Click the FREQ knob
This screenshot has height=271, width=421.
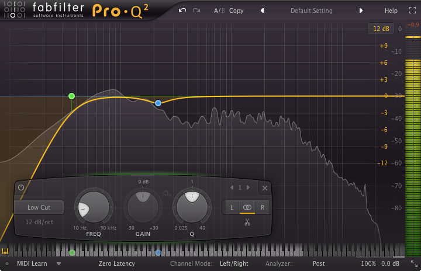(94, 207)
